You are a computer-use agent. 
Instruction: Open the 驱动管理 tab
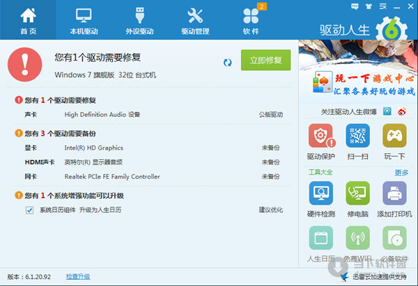click(x=195, y=20)
